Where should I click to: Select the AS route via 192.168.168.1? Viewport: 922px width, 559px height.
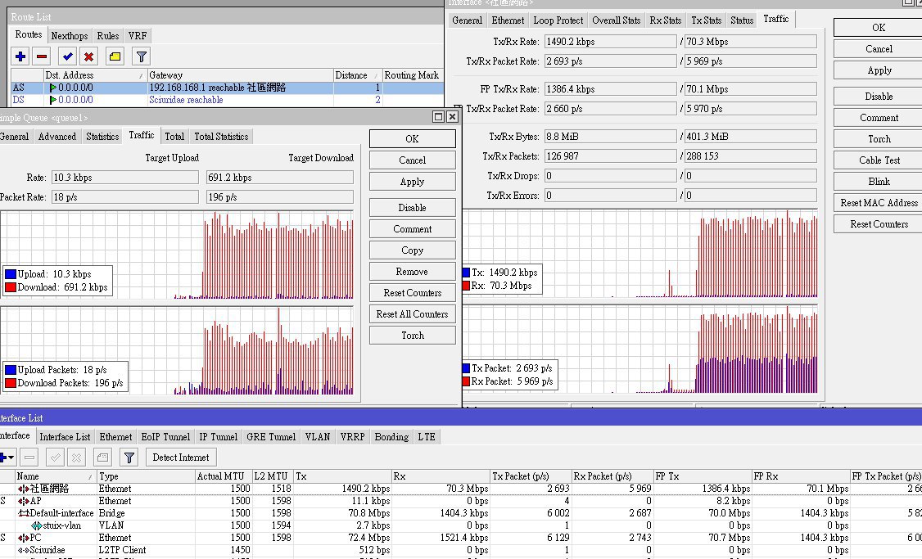click(x=227, y=88)
